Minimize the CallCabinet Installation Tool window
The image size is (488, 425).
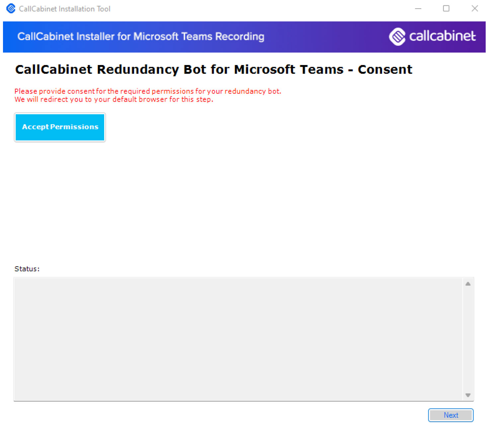point(418,9)
